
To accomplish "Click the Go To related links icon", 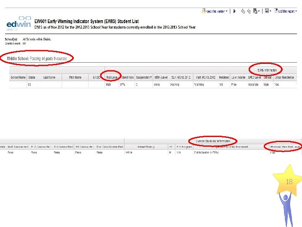I will [255, 11].
